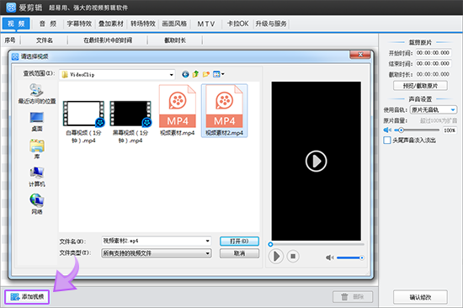
Task: Open the 画面风格 tab
Action: click(x=174, y=24)
